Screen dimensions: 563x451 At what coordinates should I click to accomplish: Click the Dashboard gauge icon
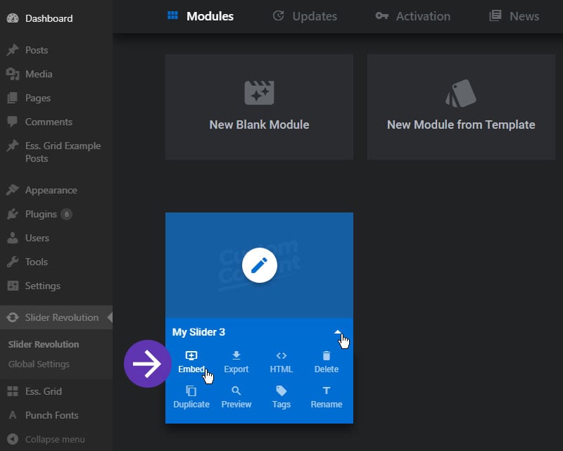(13, 18)
